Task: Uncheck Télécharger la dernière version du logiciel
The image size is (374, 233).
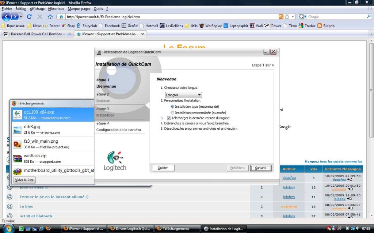Action: [169, 118]
